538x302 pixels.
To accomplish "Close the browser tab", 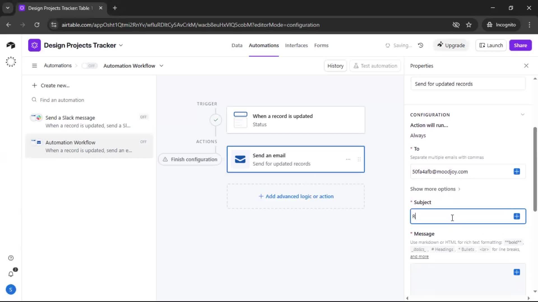I will (x=101, y=8).
